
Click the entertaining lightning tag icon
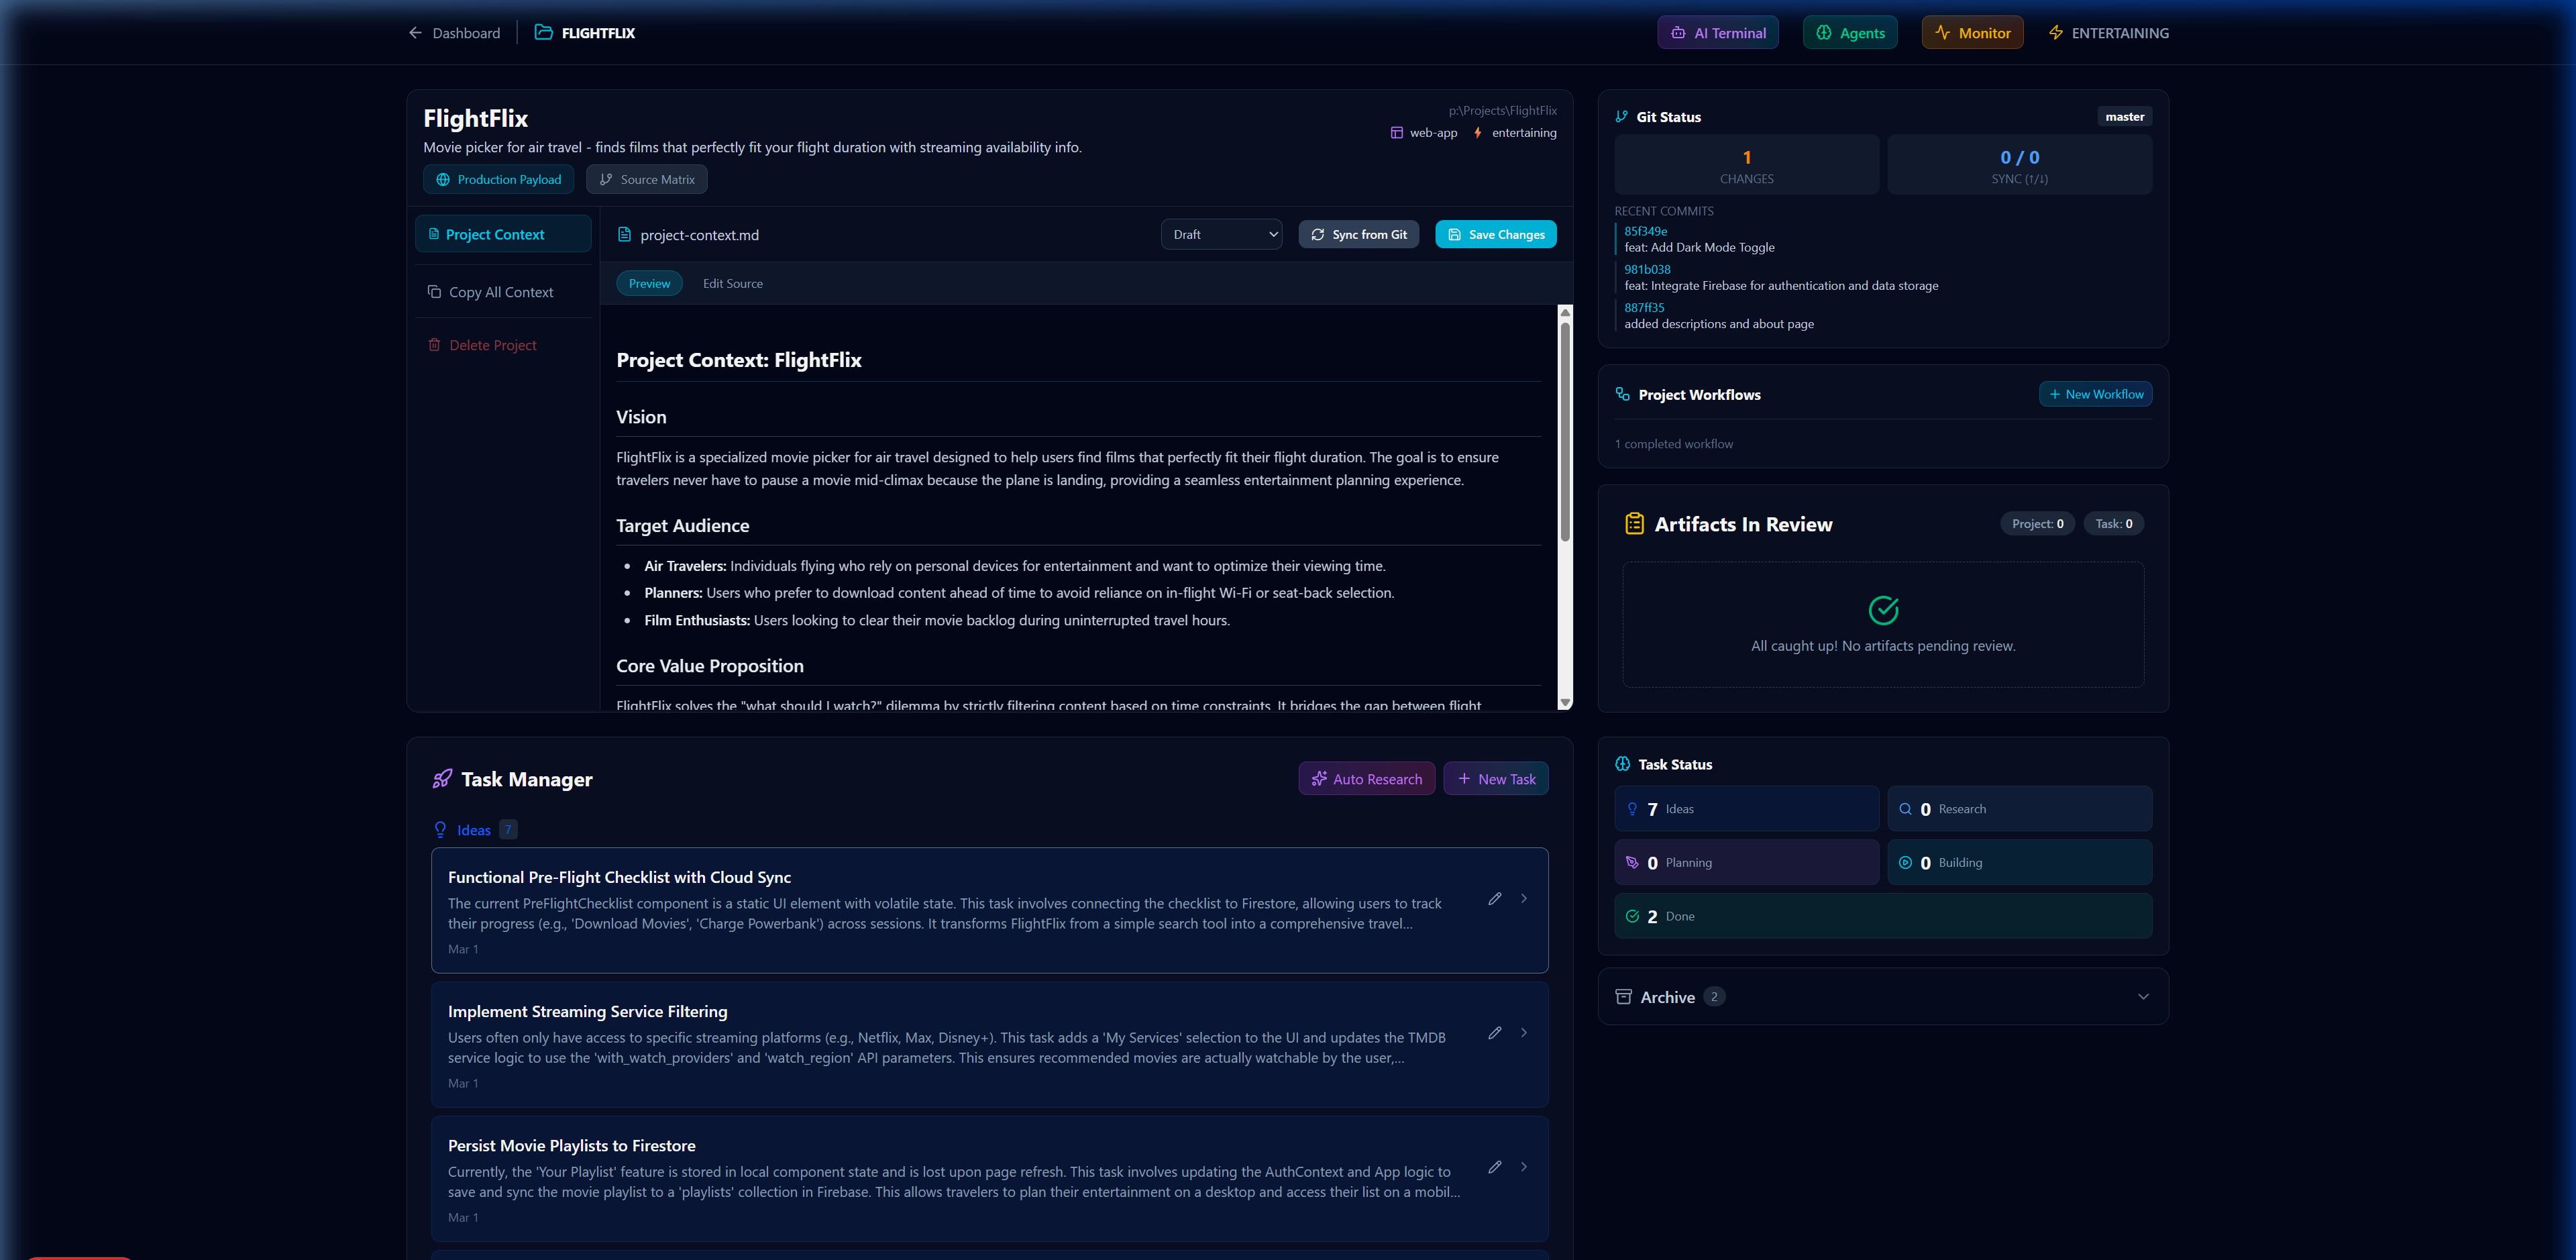[1477, 132]
